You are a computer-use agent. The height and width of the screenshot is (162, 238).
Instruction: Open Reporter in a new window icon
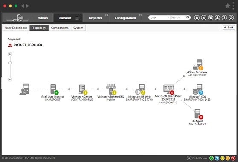click(107, 15)
